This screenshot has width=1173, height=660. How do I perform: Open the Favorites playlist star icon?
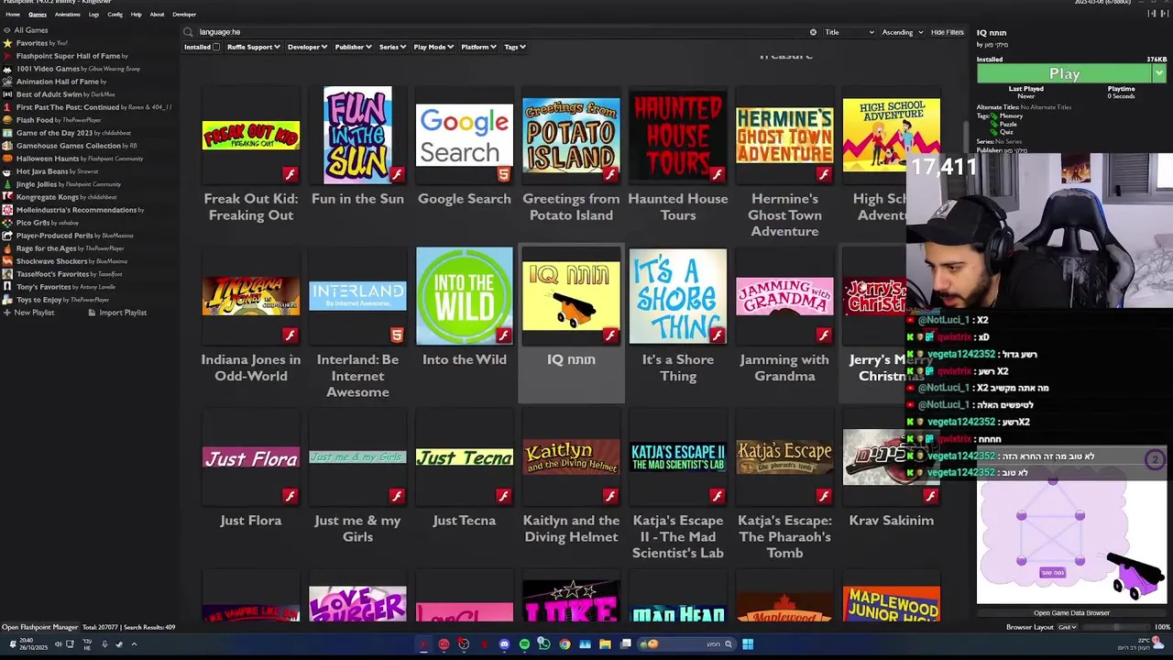pyautogui.click(x=7, y=43)
